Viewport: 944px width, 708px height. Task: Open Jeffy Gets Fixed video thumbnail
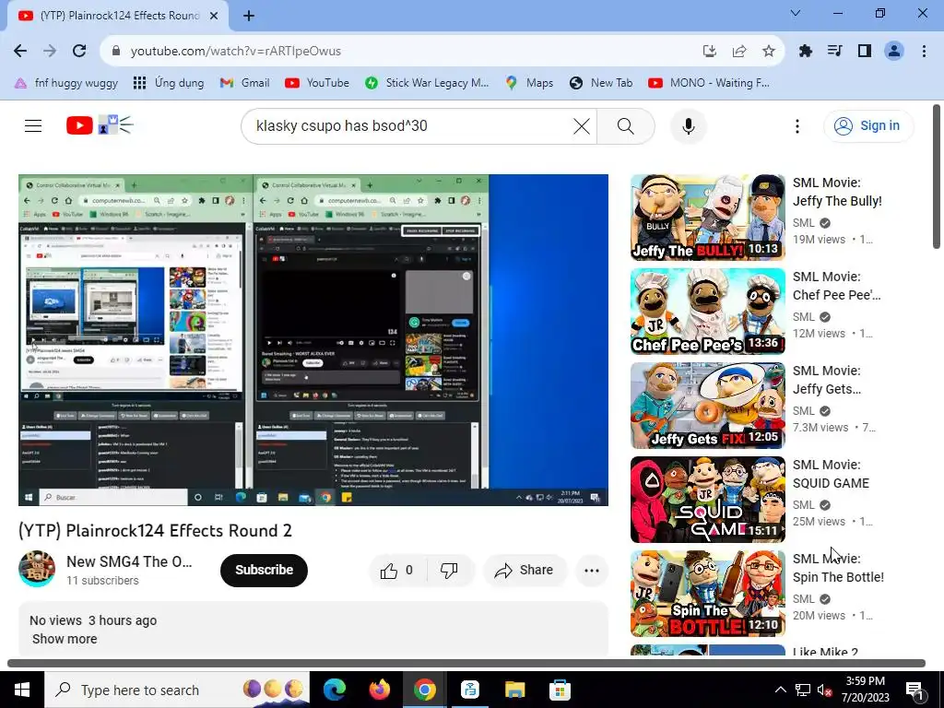[x=707, y=406]
